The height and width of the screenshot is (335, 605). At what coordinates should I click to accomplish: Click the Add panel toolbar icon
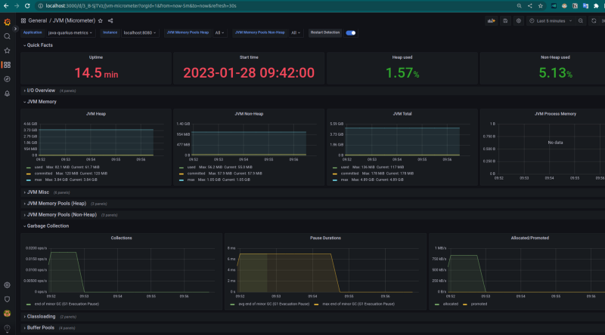click(x=491, y=21)
